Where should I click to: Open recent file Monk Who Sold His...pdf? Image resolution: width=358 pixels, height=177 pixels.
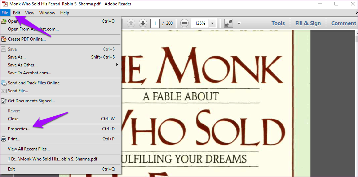[61, 159]
